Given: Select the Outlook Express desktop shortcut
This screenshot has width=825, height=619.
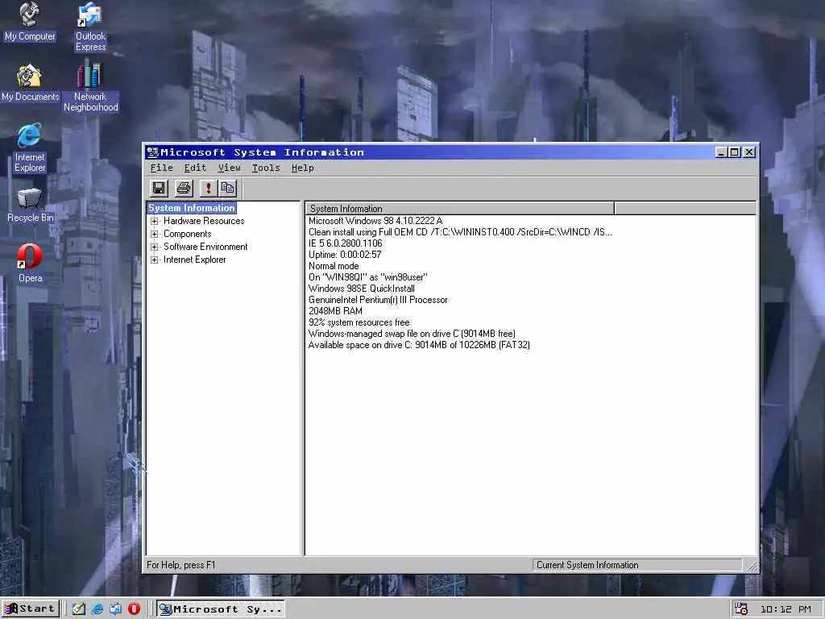Looking at the screenshot, I should [90, 27].
